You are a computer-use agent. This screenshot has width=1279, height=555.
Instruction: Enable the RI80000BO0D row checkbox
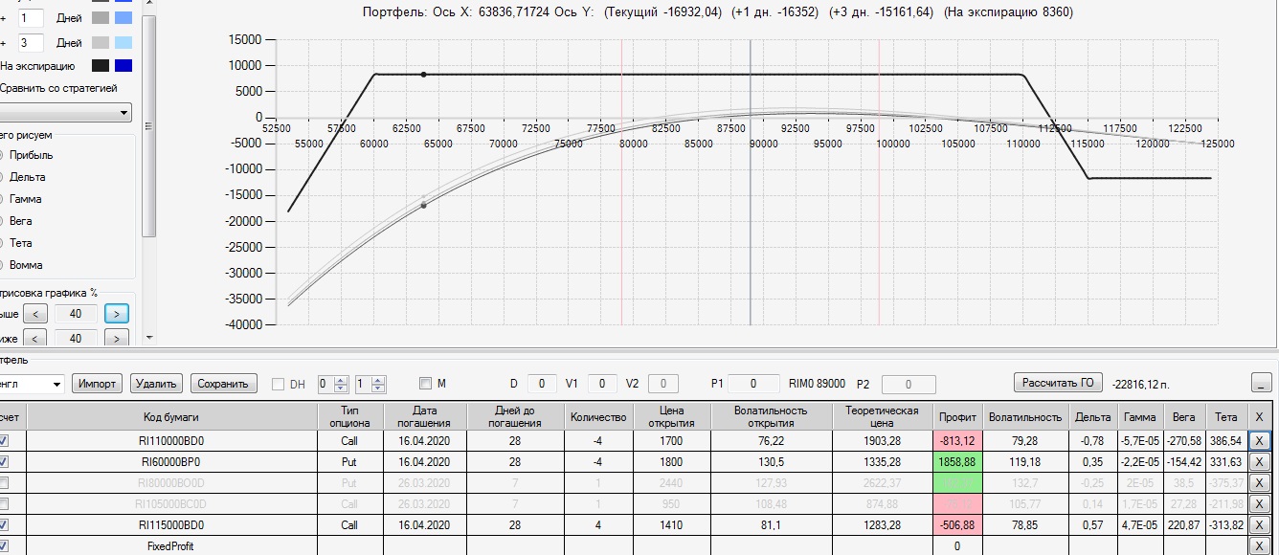coord(4,483)
